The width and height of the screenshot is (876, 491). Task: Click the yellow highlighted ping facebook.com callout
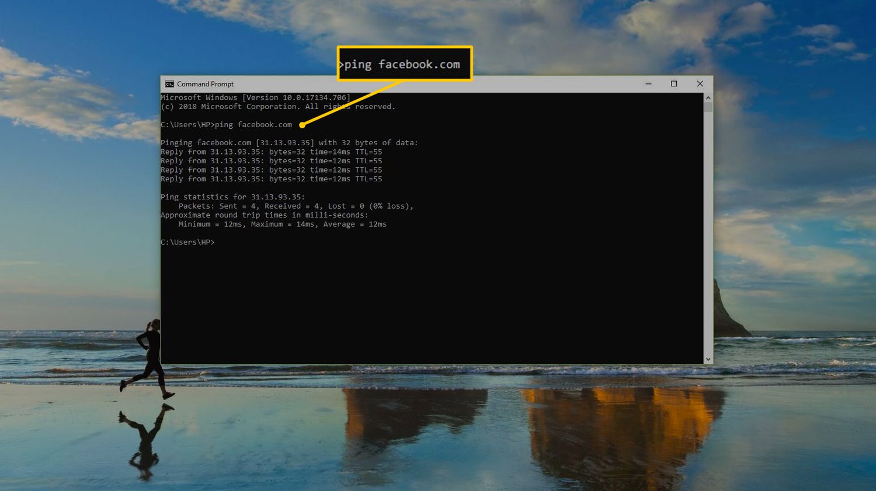404,64
